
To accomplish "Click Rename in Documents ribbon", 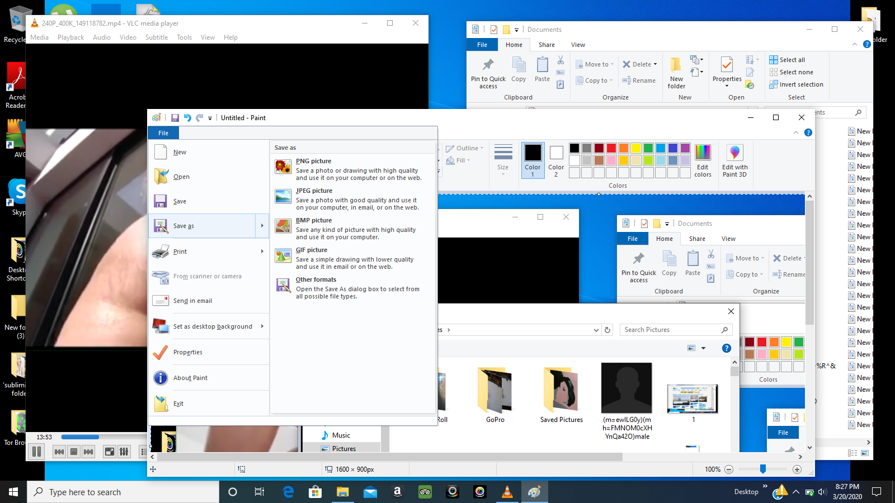I will pos(639,80).
